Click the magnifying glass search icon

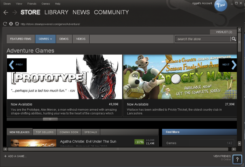pos(234,39)
